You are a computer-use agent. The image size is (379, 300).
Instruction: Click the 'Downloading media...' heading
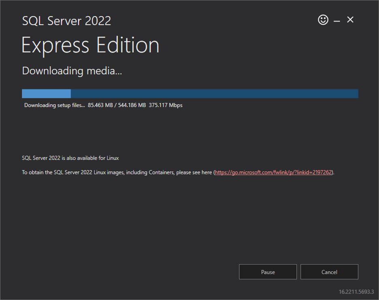click(72, 71)
